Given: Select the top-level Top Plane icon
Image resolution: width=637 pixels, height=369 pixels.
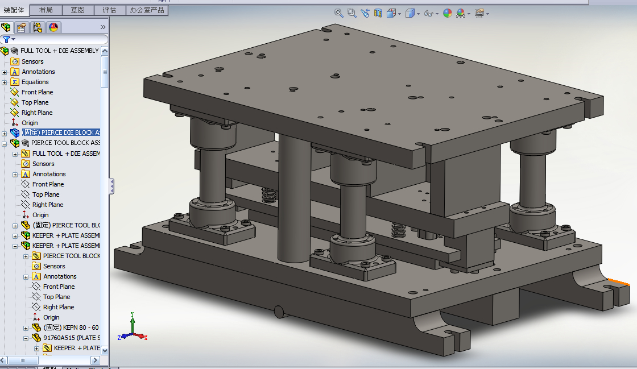Looking at the screenshot, I should point(15,102).
